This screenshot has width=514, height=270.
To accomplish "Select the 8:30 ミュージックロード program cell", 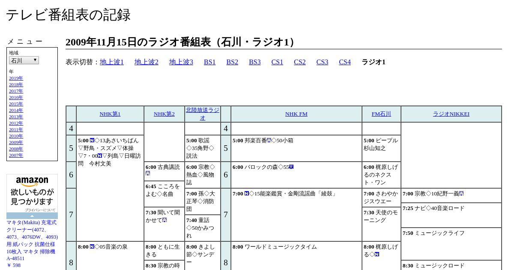I will [x=451, y=265].
